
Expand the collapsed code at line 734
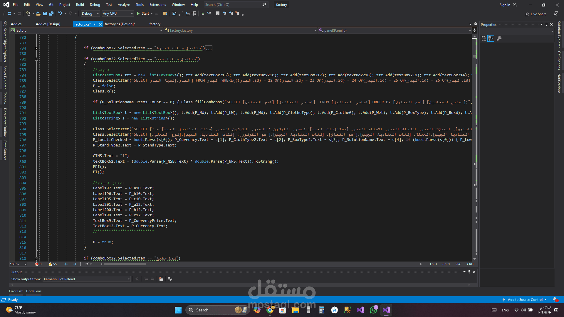point(36,48)
